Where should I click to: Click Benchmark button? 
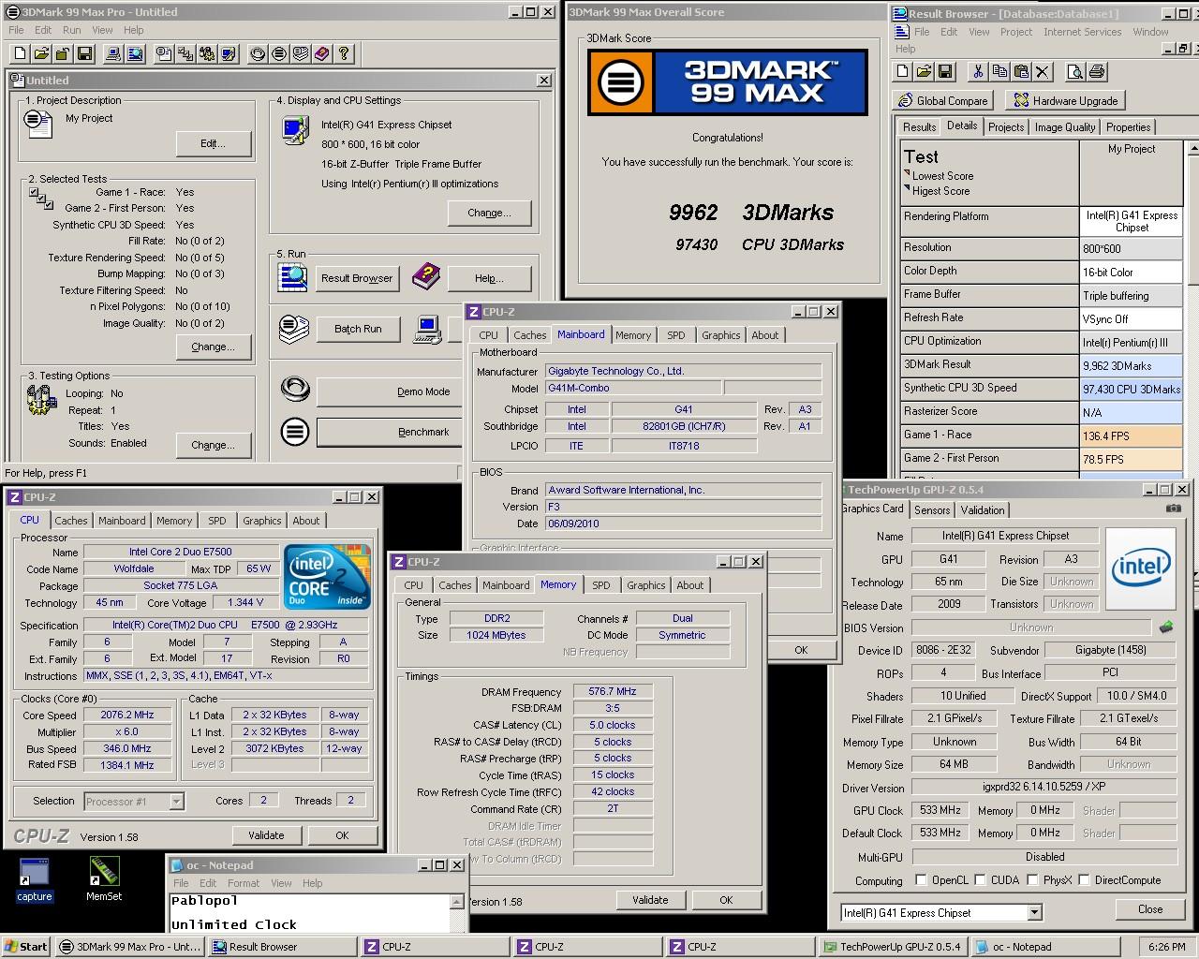pyautogui.click(x=390, y=432)
